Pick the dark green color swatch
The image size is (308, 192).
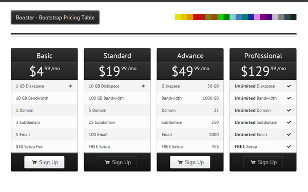[227, 17]
